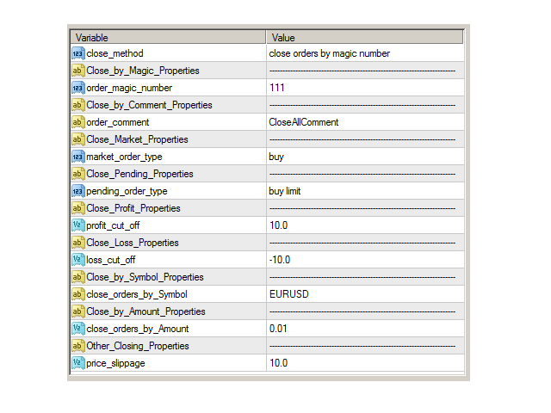Select the Close_Market_Properties variable name

click(137, 139)
